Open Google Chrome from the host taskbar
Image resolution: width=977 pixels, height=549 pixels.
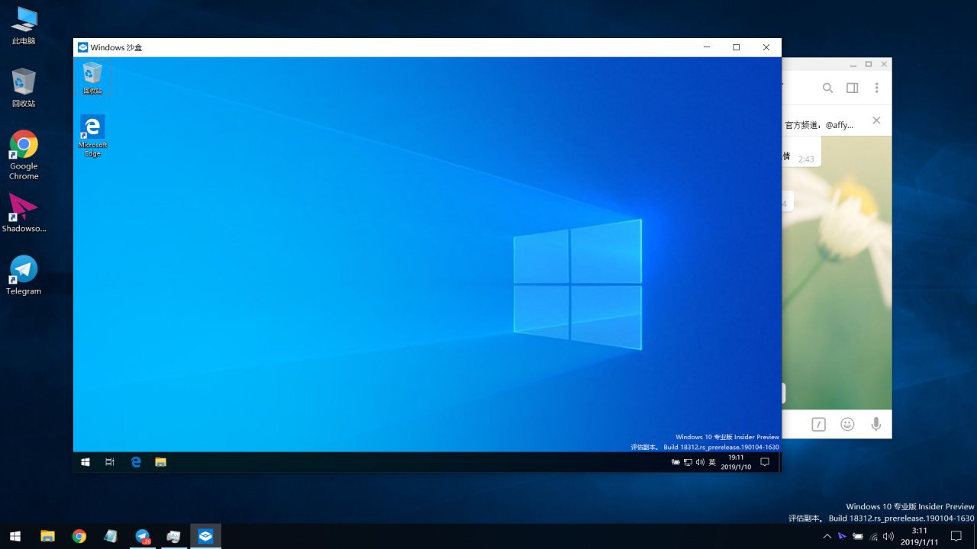click(79, 537)
